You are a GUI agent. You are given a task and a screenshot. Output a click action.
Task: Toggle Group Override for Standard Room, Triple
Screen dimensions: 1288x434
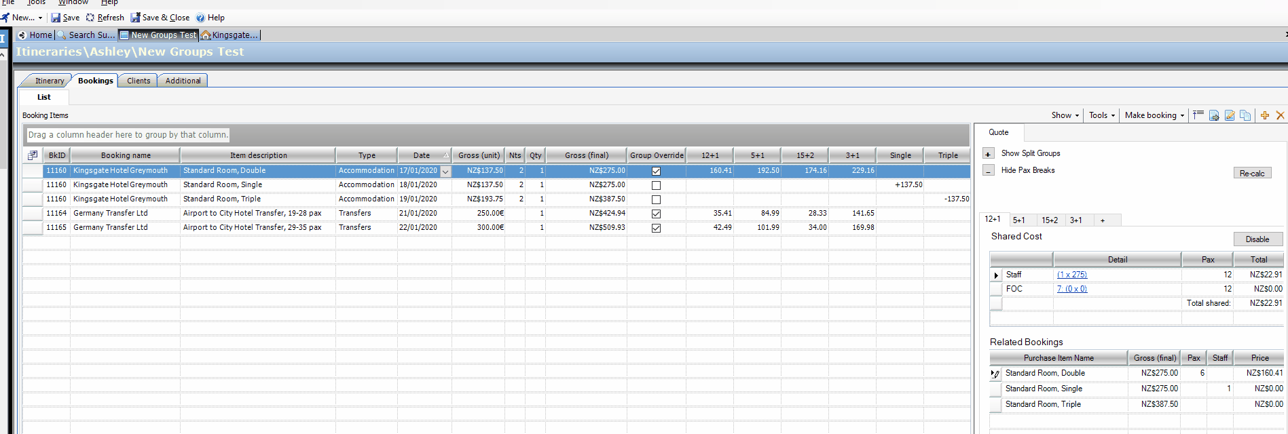(656, 199)
